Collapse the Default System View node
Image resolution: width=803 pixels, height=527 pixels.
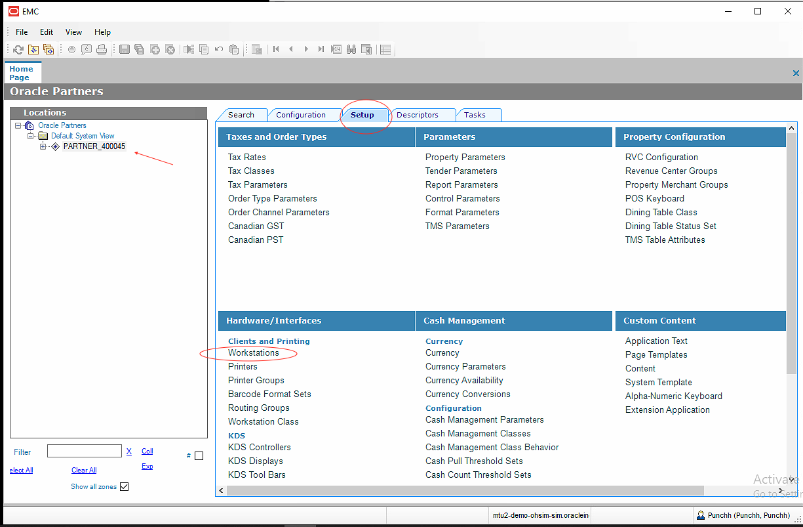pos(31,136)
